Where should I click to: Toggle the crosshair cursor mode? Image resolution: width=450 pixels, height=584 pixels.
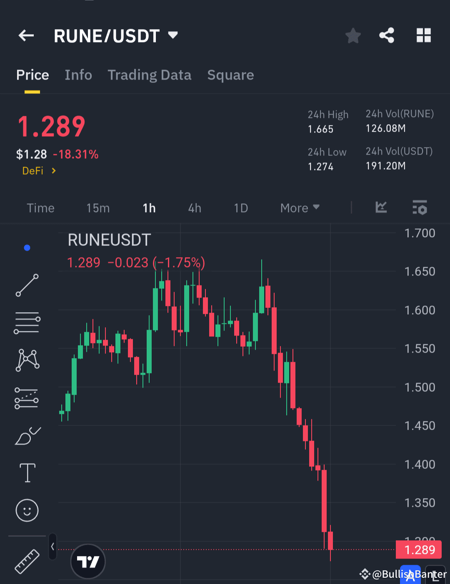coord(27,247)
